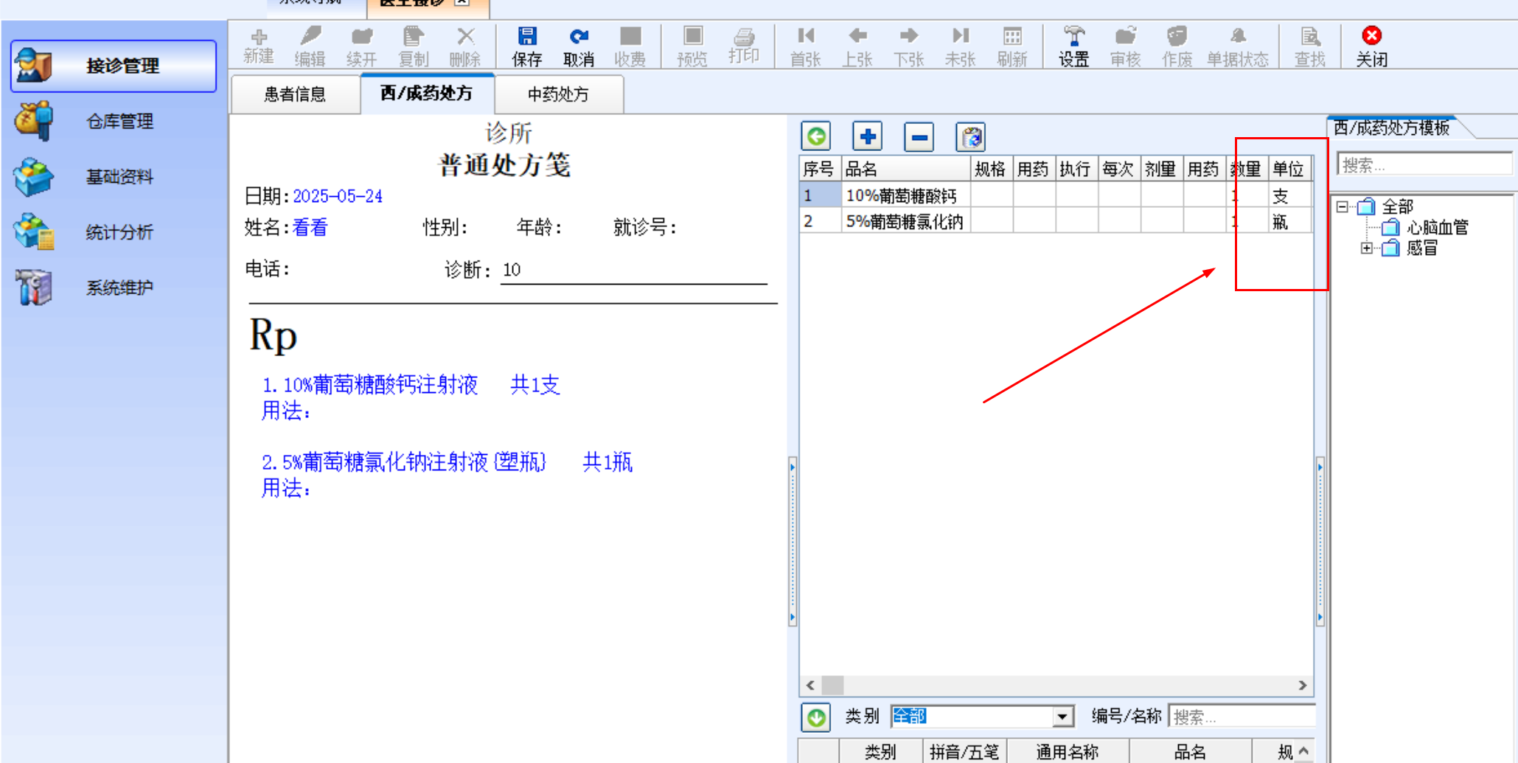Click the 续开 toolbar icon

[361, 47]
